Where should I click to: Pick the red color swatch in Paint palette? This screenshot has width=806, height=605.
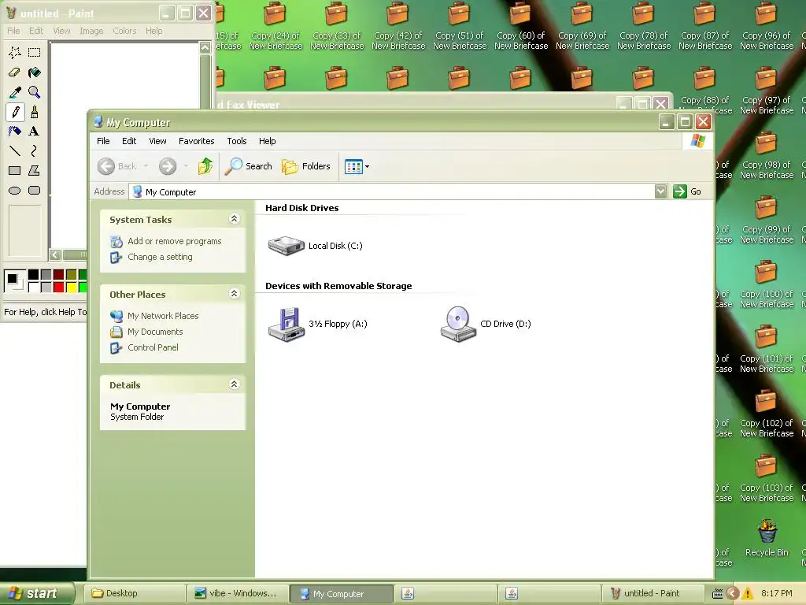(58, 287)
